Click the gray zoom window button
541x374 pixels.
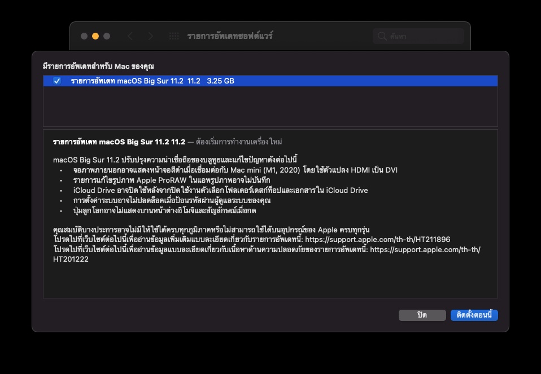click(107, 36)
